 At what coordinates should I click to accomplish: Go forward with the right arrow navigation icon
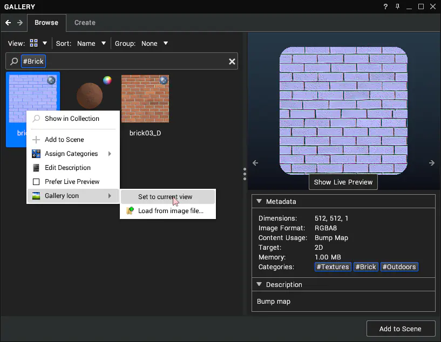(19, 23)
